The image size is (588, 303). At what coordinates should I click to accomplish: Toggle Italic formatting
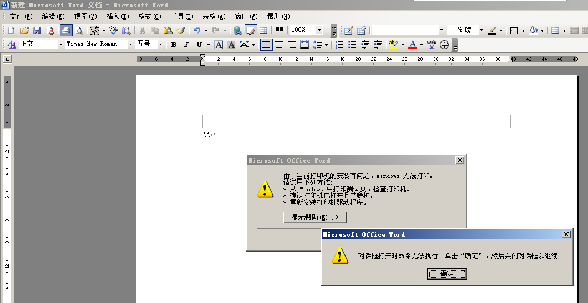[x=186, y=45]
